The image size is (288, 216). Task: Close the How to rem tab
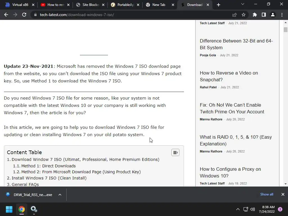68,5
